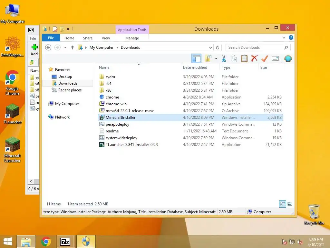Click My Computer in the address breadcrumb
Viewport: 330px width, 248px height.
pos(102,47)
